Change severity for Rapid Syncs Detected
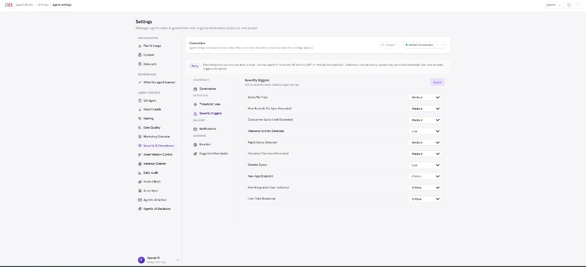The height and width of the screenshot is (267, 586). point(425,142)
